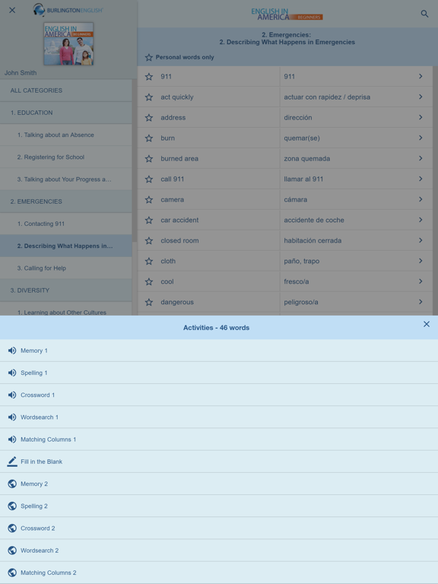This screenshot has height=584, width=438.
Task: Select the 3. DIVERSITY category
Action: 66,290
